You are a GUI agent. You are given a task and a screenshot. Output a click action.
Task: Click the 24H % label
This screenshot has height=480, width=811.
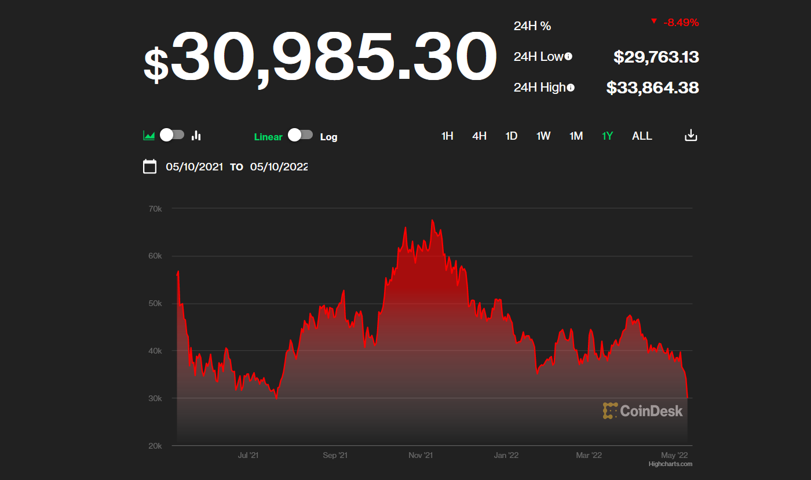tap(532, 26)
